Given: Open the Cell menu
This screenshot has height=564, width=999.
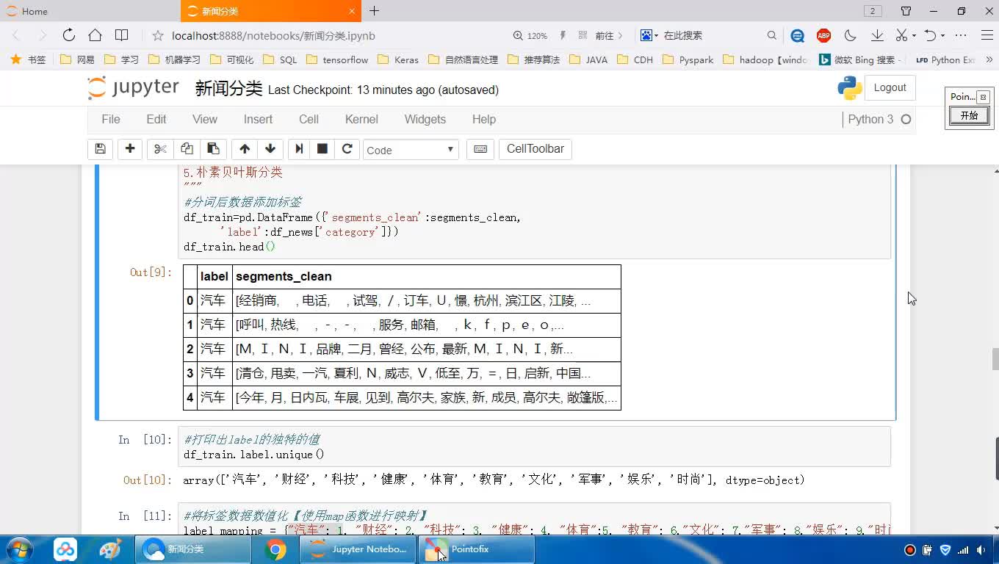Looking at the screenshot, I should (x=309, y=119).
